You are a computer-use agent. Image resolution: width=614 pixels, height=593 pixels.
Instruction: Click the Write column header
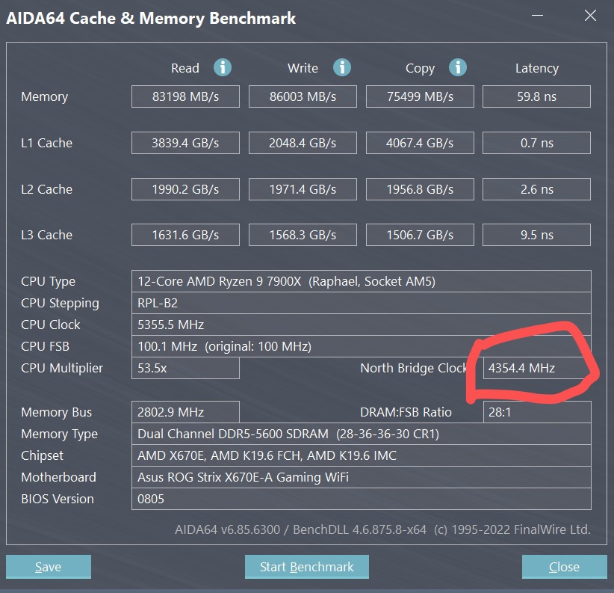pos(303,68)
